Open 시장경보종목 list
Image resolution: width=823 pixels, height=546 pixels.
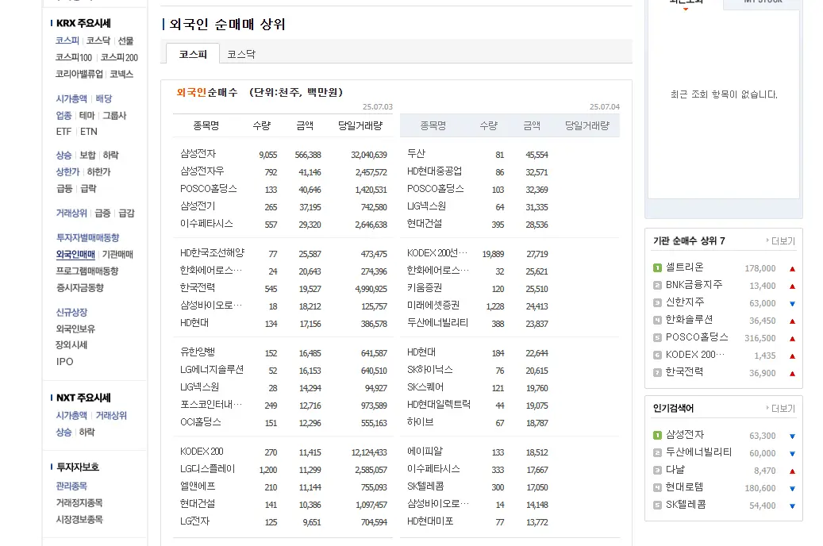click(x=79, y=520)
